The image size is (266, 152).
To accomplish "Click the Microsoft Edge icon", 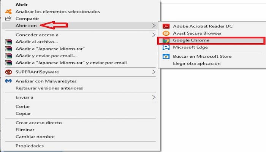I will click(166, 47).
